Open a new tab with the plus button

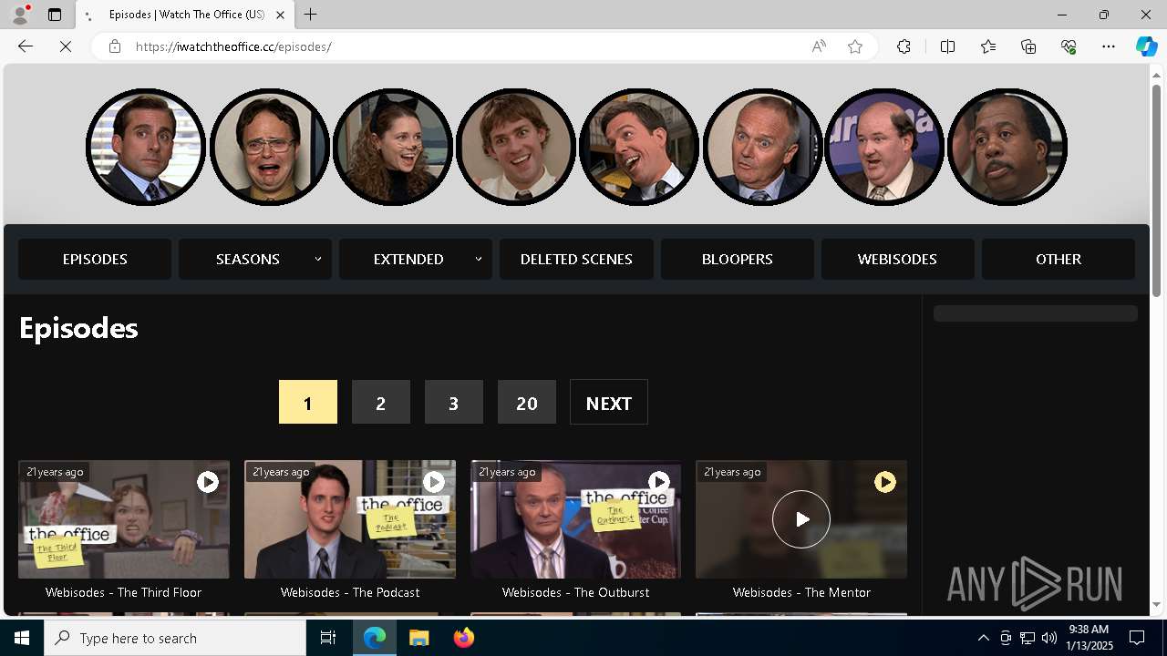pos(310,15)
